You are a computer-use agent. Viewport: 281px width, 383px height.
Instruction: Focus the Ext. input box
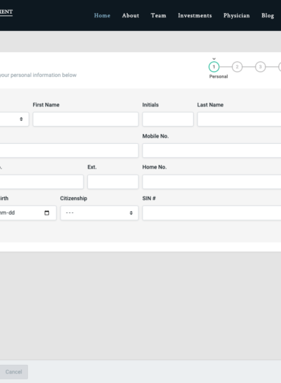pyautogui.click(x=113, y=181)
